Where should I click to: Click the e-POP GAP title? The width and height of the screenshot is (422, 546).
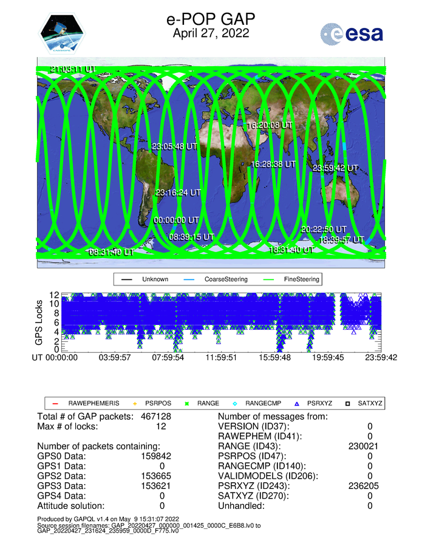click(x=211, y=19)
